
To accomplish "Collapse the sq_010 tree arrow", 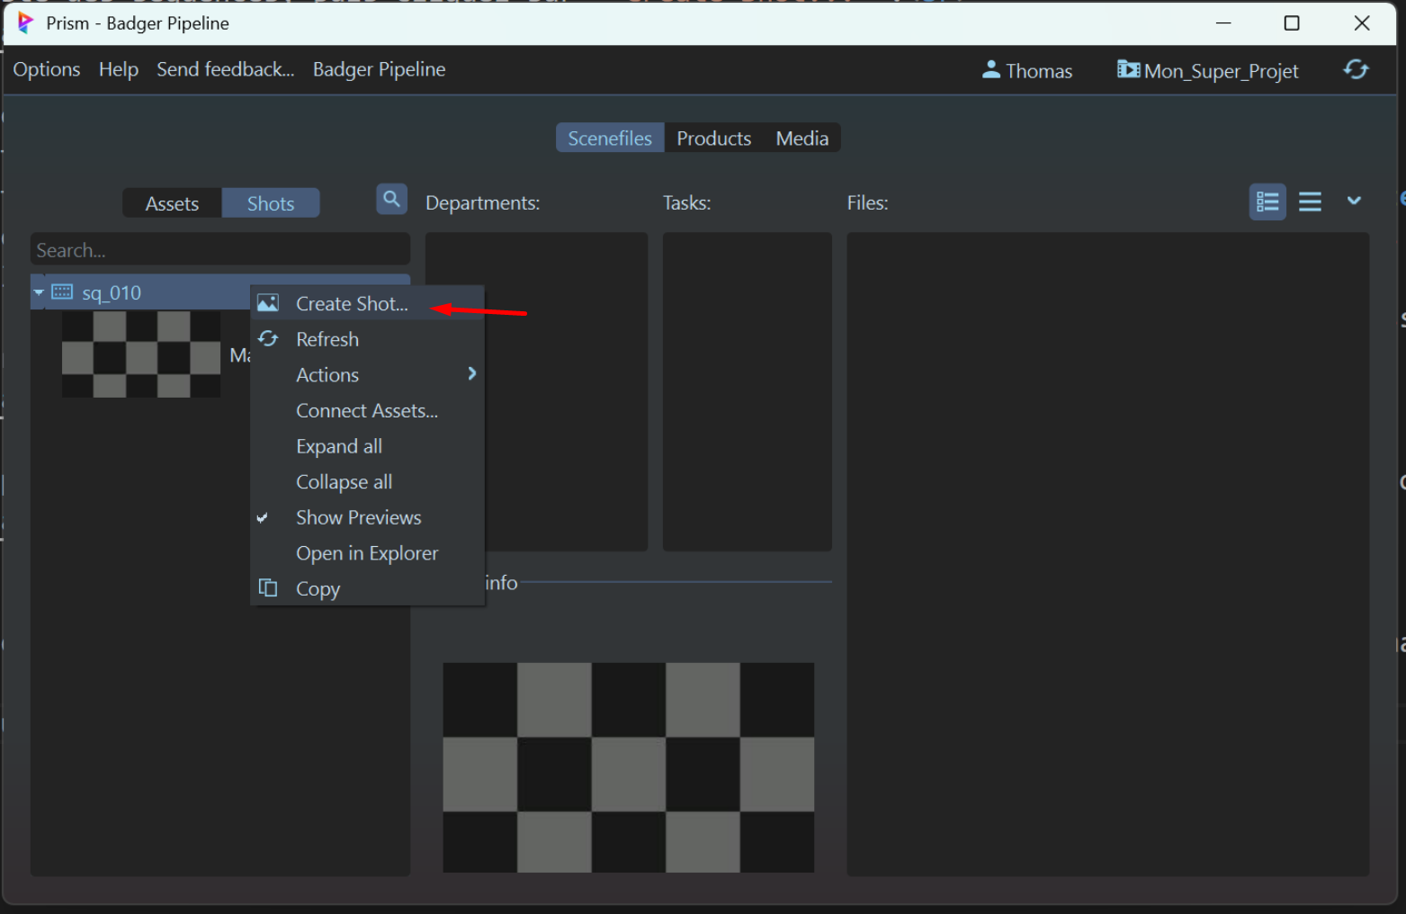I will point(40,292).
